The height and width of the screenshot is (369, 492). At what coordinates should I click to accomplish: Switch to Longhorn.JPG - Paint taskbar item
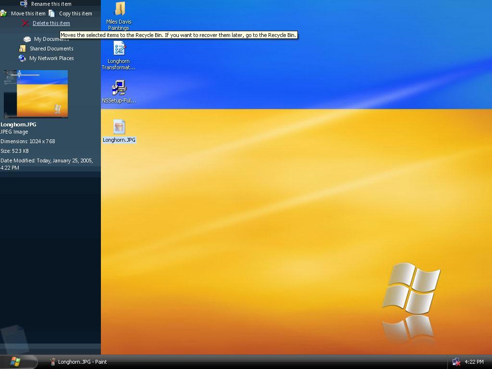coord(78,362)
